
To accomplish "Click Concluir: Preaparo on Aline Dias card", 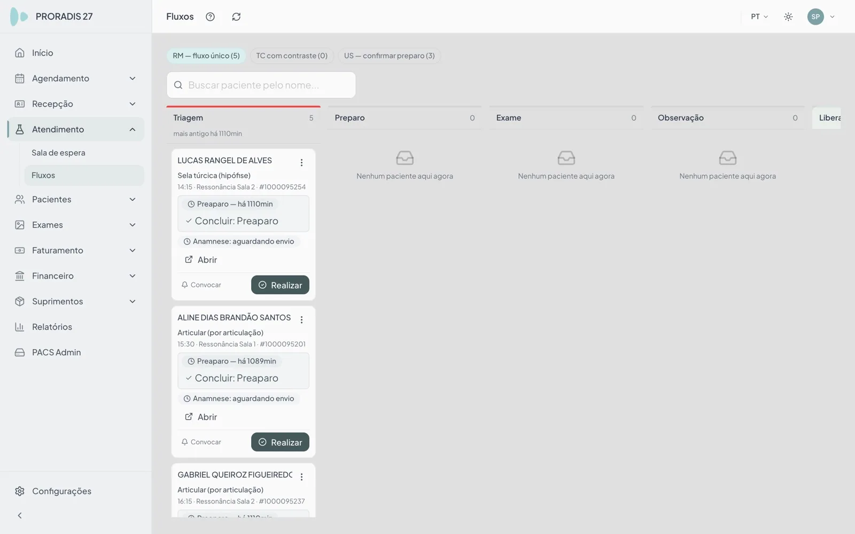I will point(232,378).
